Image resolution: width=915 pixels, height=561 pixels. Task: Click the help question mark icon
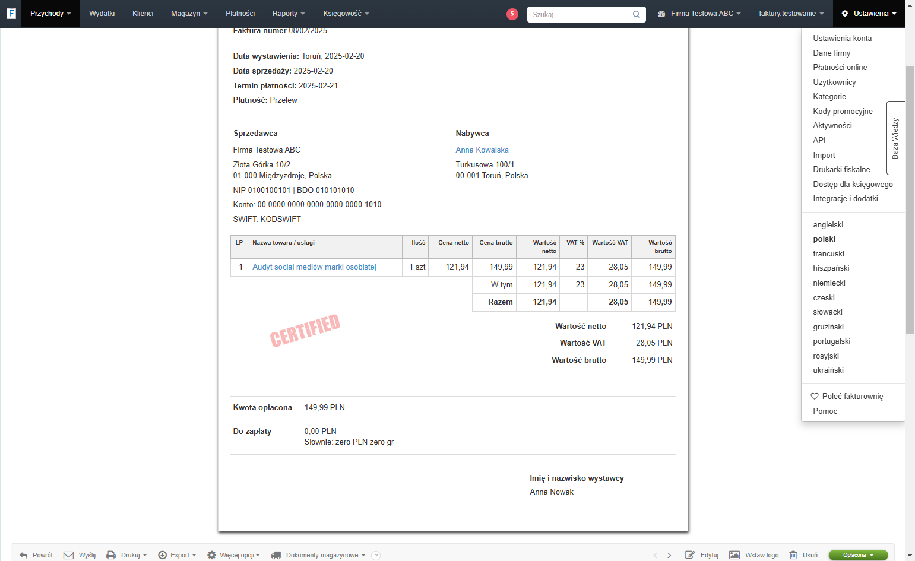click(375, 556)
